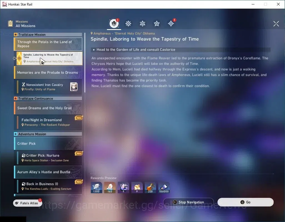Click objective Head to the Garden of Life
Screen dimensions: 285x222
pyautogui.click(x=136, y=50)
